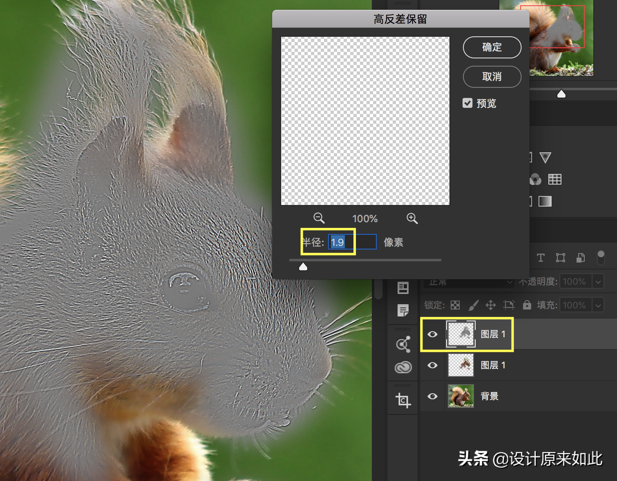Click the Gradient Map adjustment icon

pyautogui.click(x=545, y=201)
